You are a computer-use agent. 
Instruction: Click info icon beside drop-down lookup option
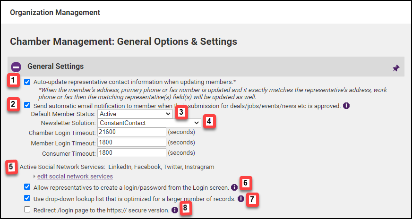240,199
